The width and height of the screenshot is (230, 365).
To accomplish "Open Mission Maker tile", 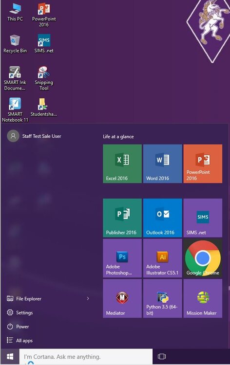I will point(203,298).
